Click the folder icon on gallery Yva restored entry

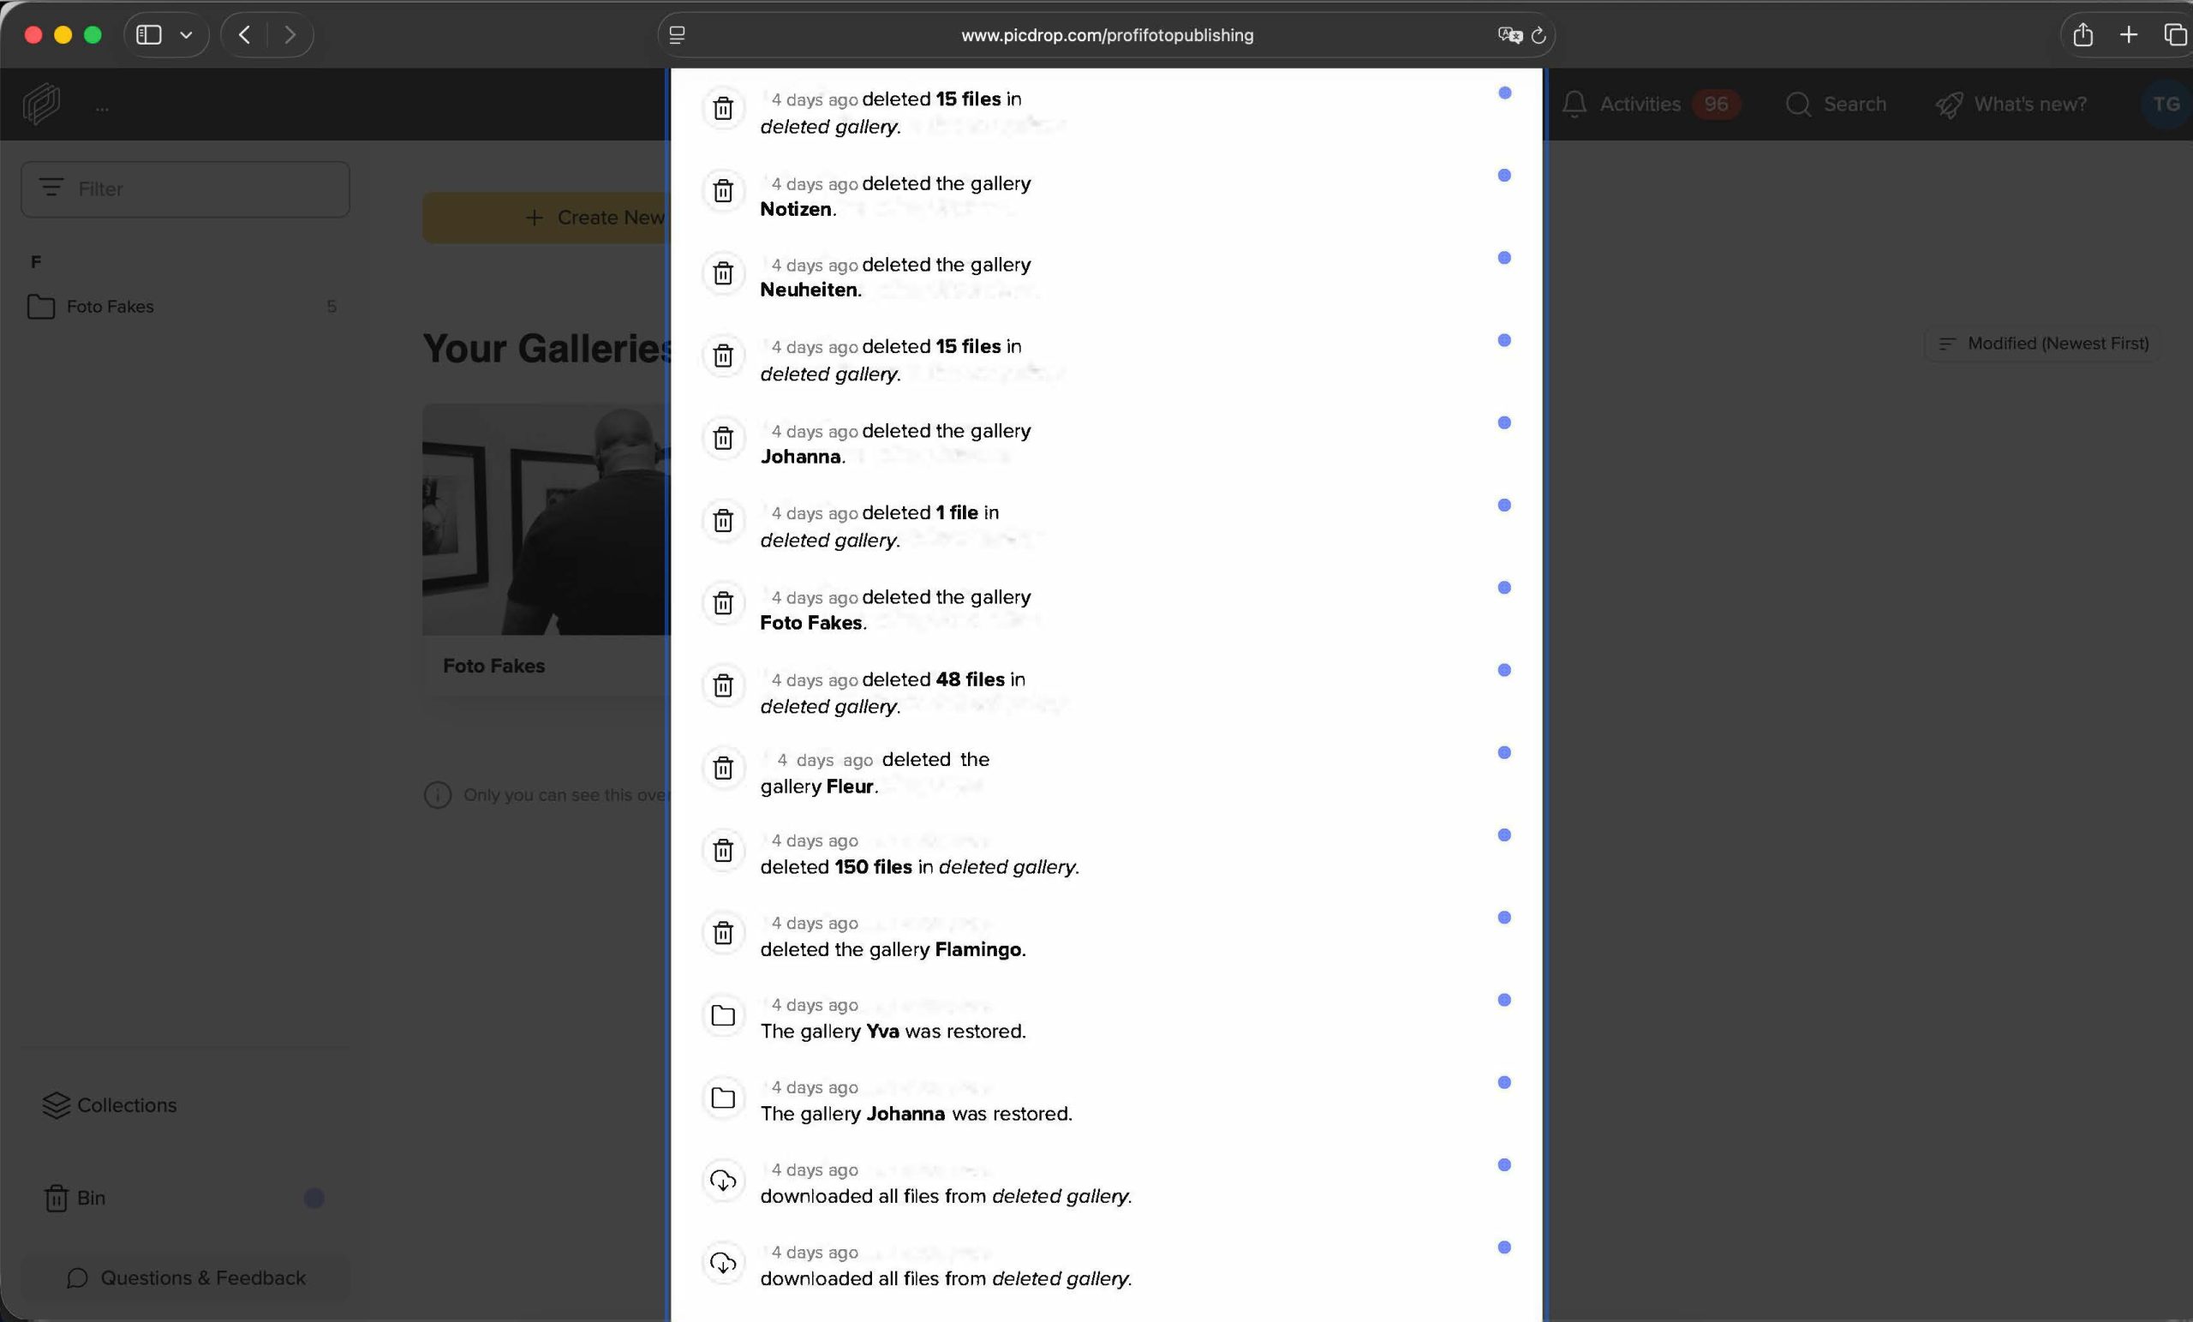point(723,1016)
